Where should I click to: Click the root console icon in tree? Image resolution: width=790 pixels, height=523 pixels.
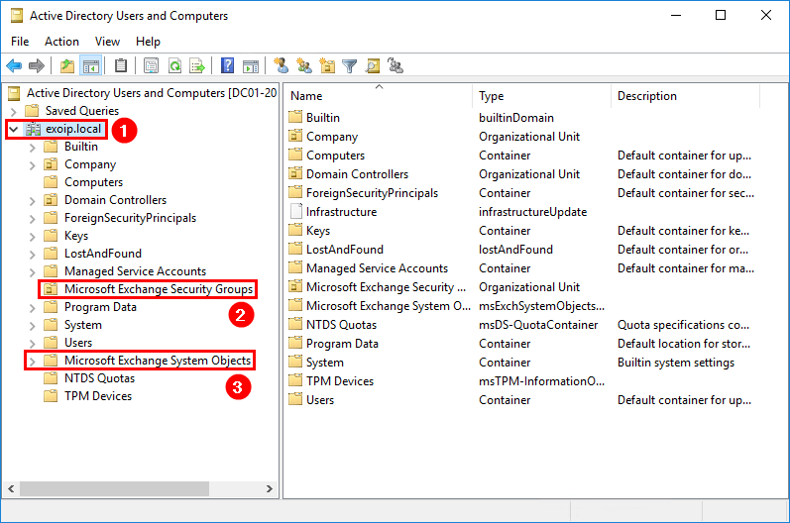pos(14,93)
